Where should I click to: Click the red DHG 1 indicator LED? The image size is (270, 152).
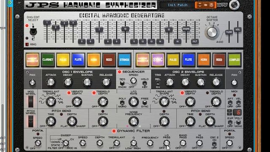point(27,26)
